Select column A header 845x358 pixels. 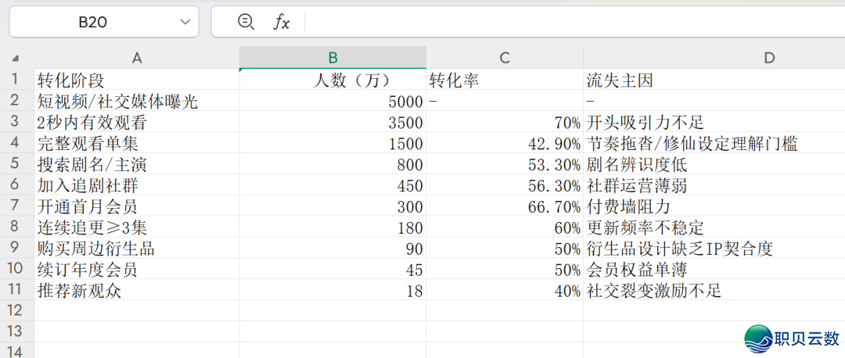pyautogui.click(x=137, y=57)
